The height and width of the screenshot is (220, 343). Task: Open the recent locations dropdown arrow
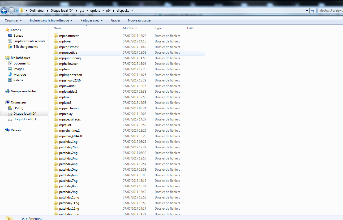(17, 11)
